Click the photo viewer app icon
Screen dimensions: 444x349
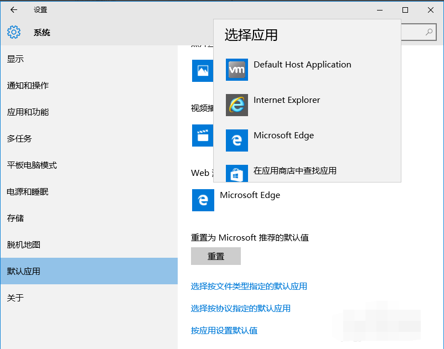coord(203,71)
